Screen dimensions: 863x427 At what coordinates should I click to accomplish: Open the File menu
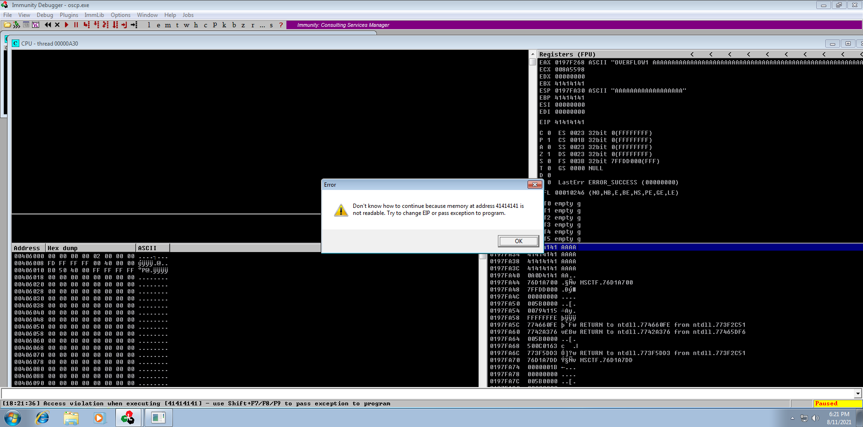coord(8,15)
